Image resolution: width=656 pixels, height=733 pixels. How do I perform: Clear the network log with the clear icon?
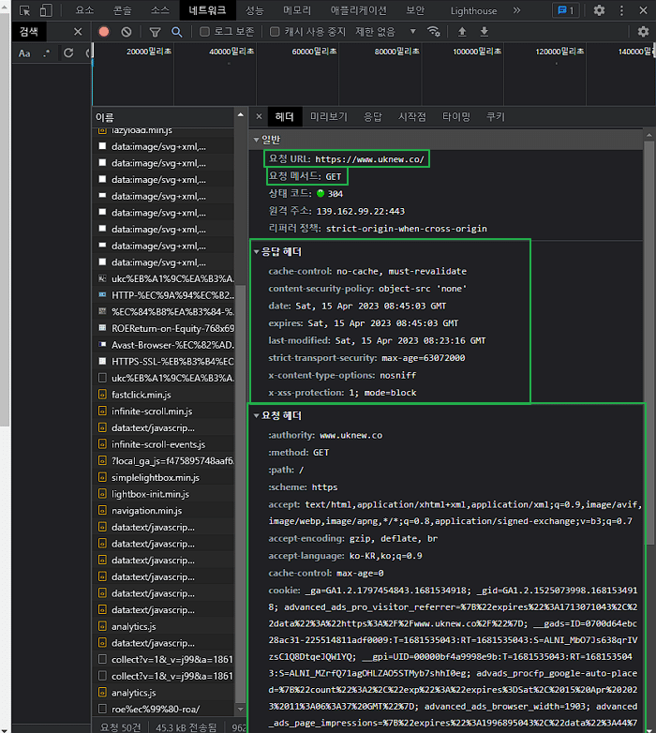tap(127, 32)
